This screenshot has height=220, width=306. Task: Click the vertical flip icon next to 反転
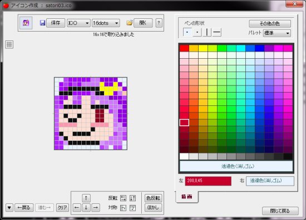(x=133, y=198)
